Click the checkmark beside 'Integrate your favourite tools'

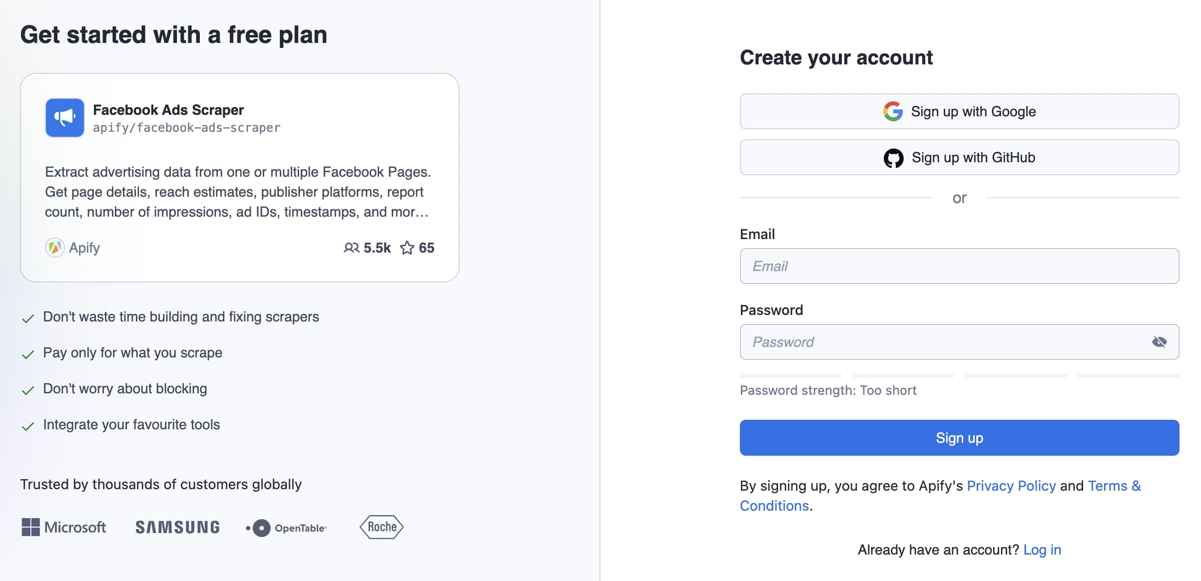click(x=28, y=426)
